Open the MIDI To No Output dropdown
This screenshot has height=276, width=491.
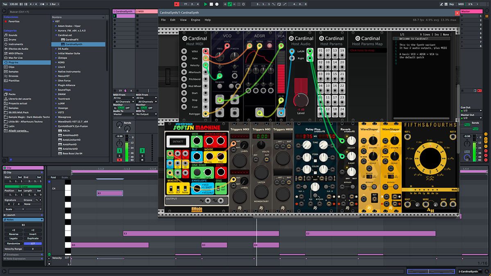[146, 114]
